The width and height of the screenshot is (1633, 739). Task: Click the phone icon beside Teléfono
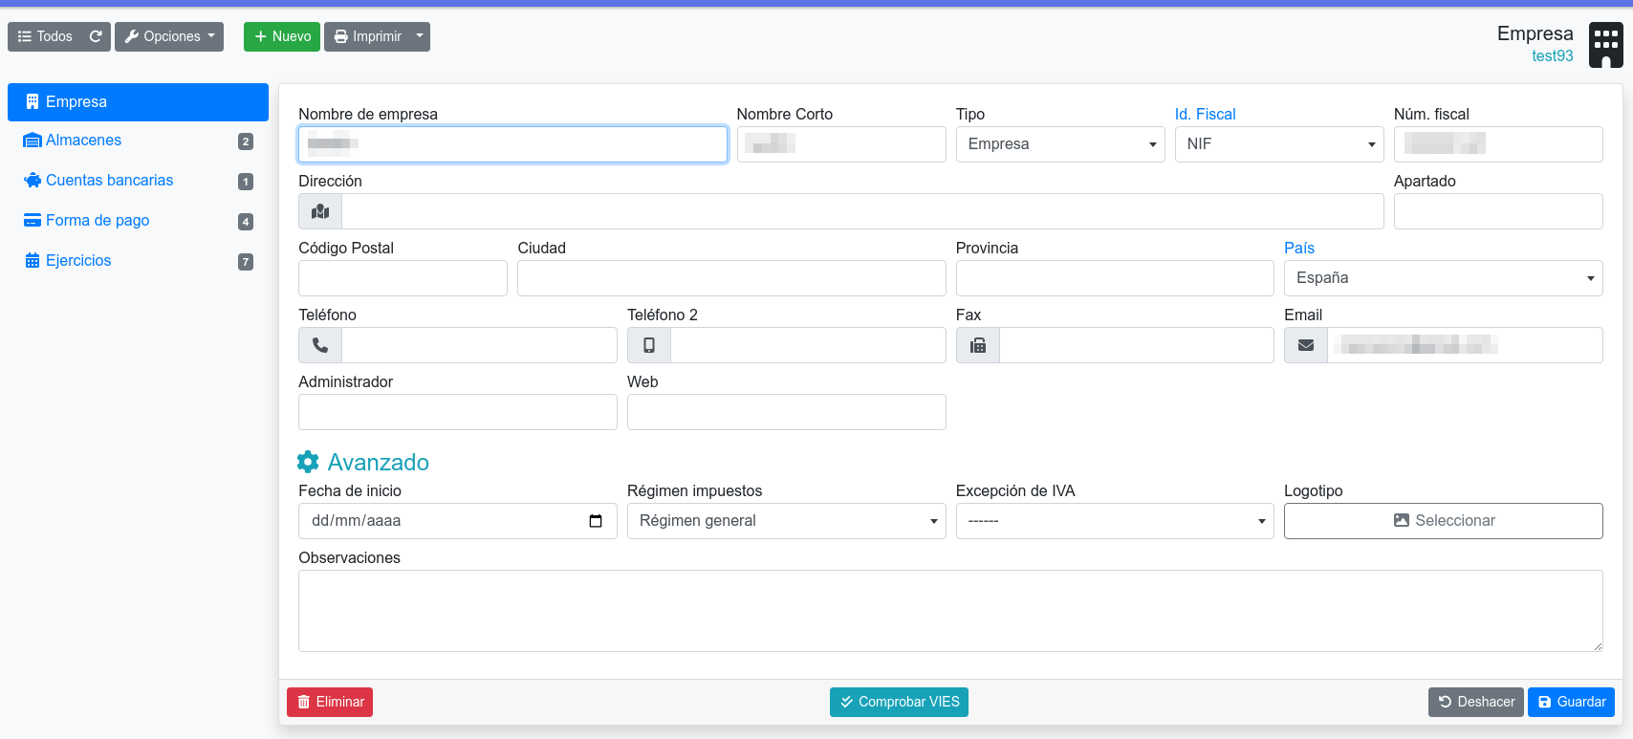[320, 345]
